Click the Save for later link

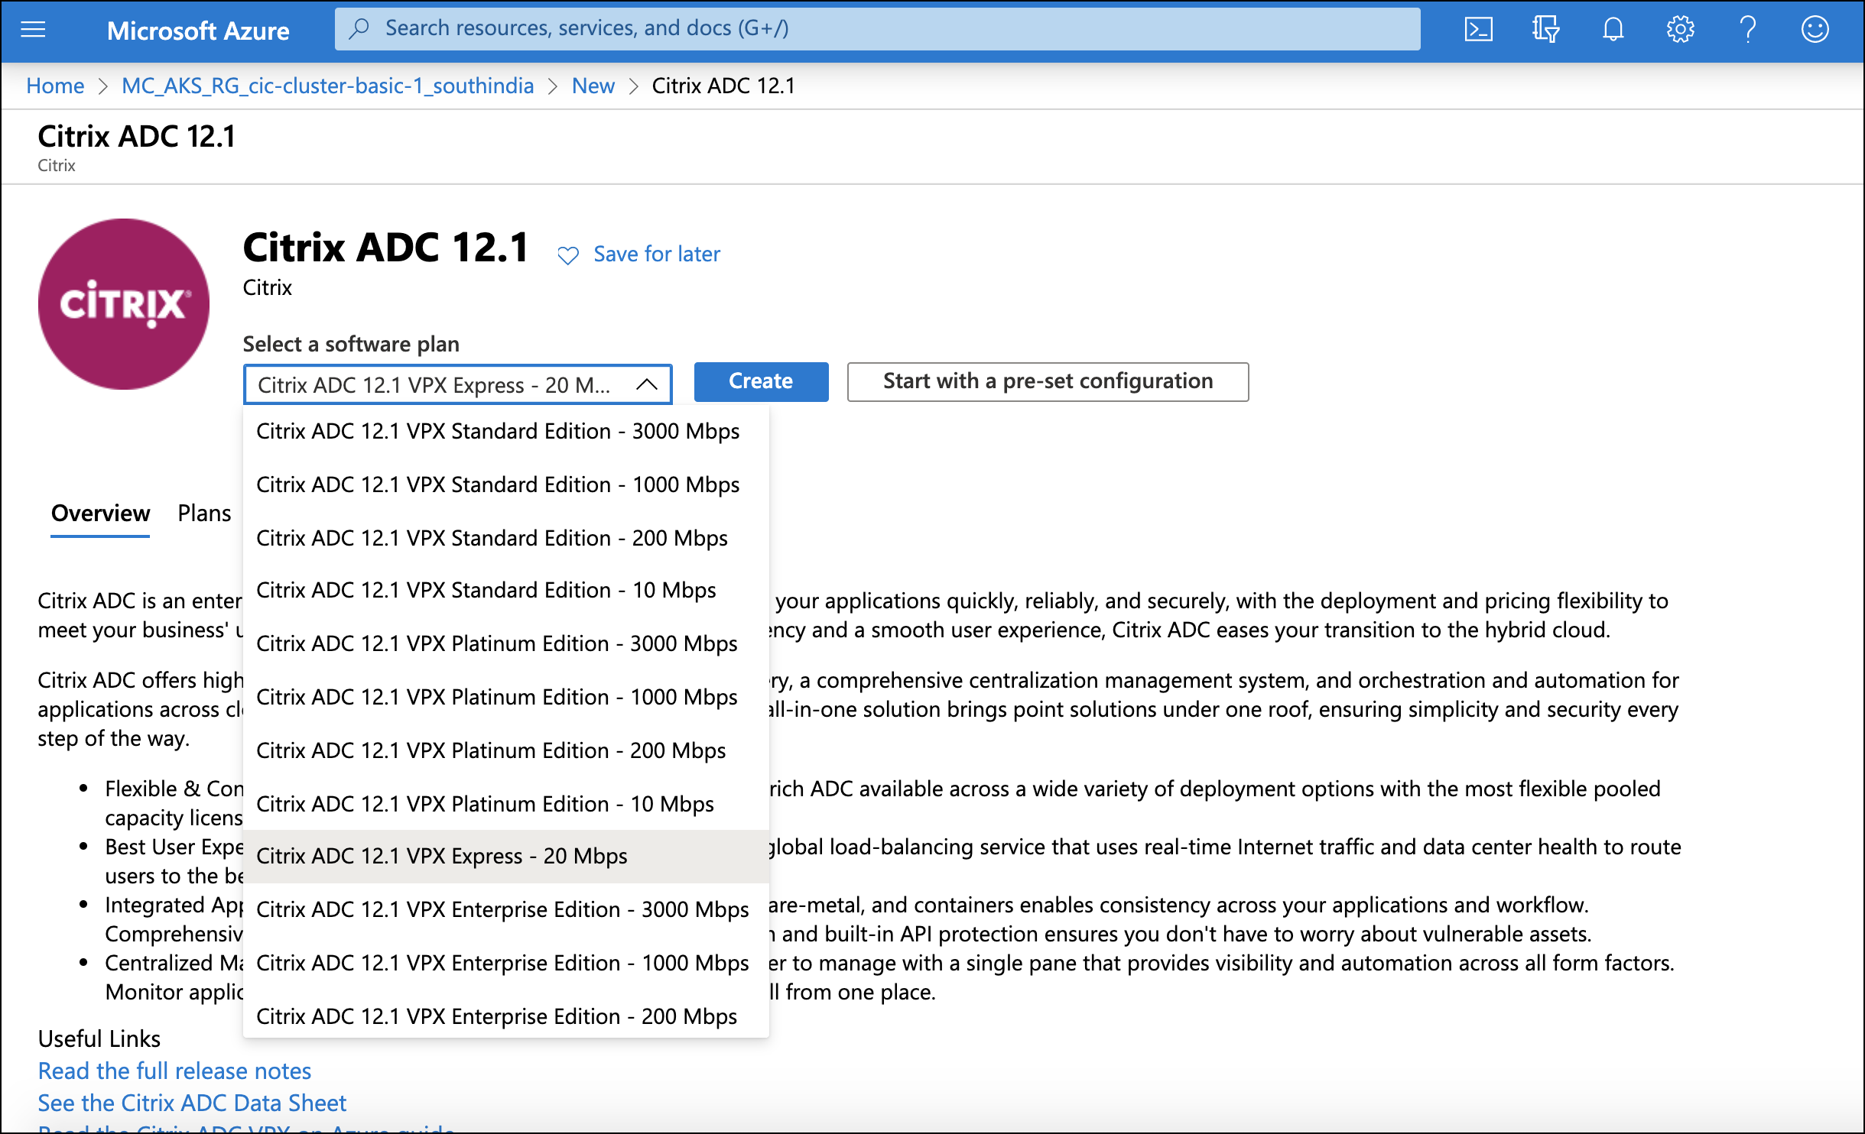click(x=657, y=254)
